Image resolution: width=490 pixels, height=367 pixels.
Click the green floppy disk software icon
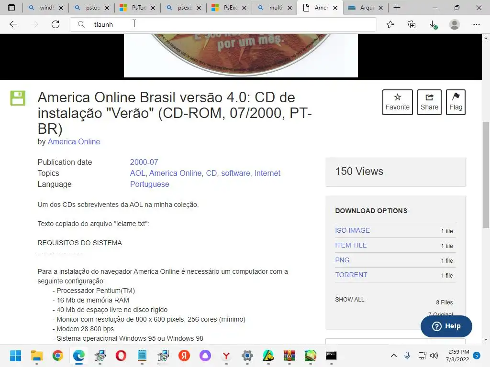coord(18,98)
